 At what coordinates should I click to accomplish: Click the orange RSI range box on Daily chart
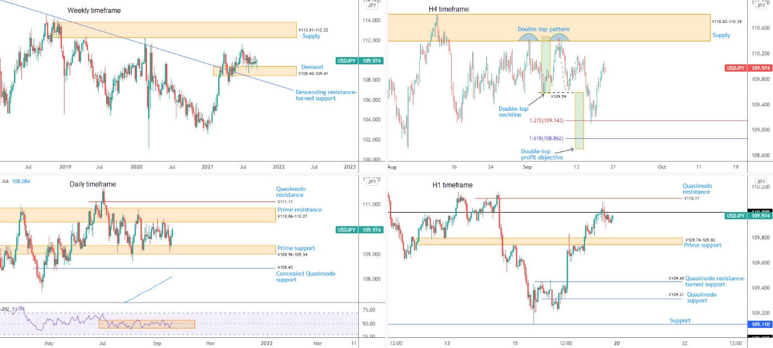pos(146,324)
